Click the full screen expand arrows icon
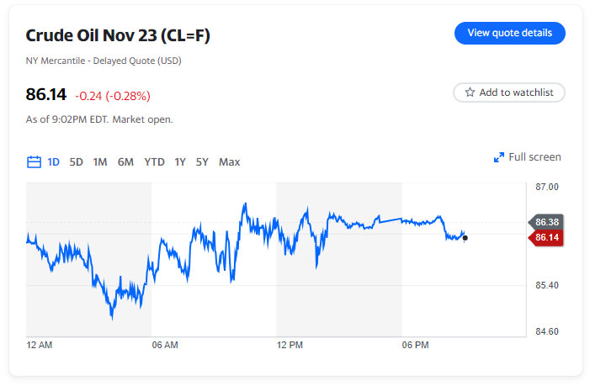This screenshot has width=590, height=386. 498,157
